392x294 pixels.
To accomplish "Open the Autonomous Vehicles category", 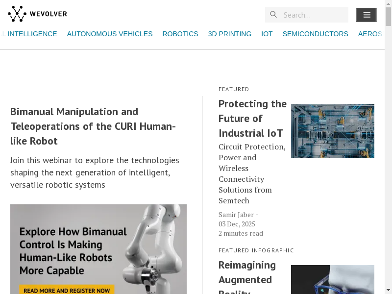I will (110, 34).
